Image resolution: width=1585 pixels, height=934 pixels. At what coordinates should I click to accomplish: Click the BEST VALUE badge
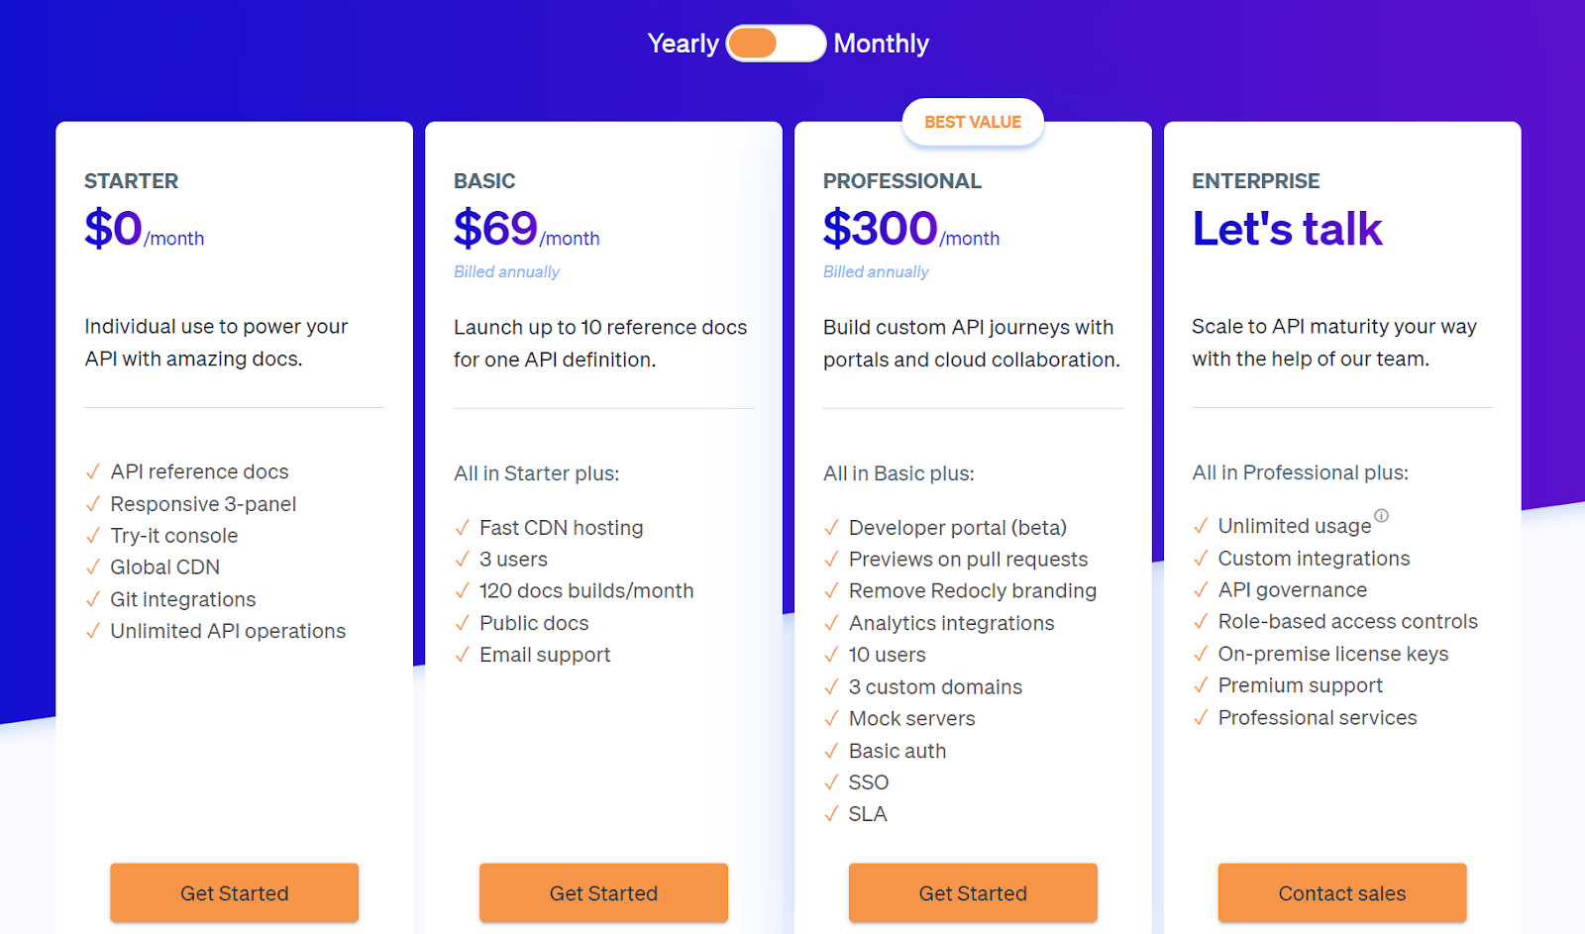[x=972, y=122]
